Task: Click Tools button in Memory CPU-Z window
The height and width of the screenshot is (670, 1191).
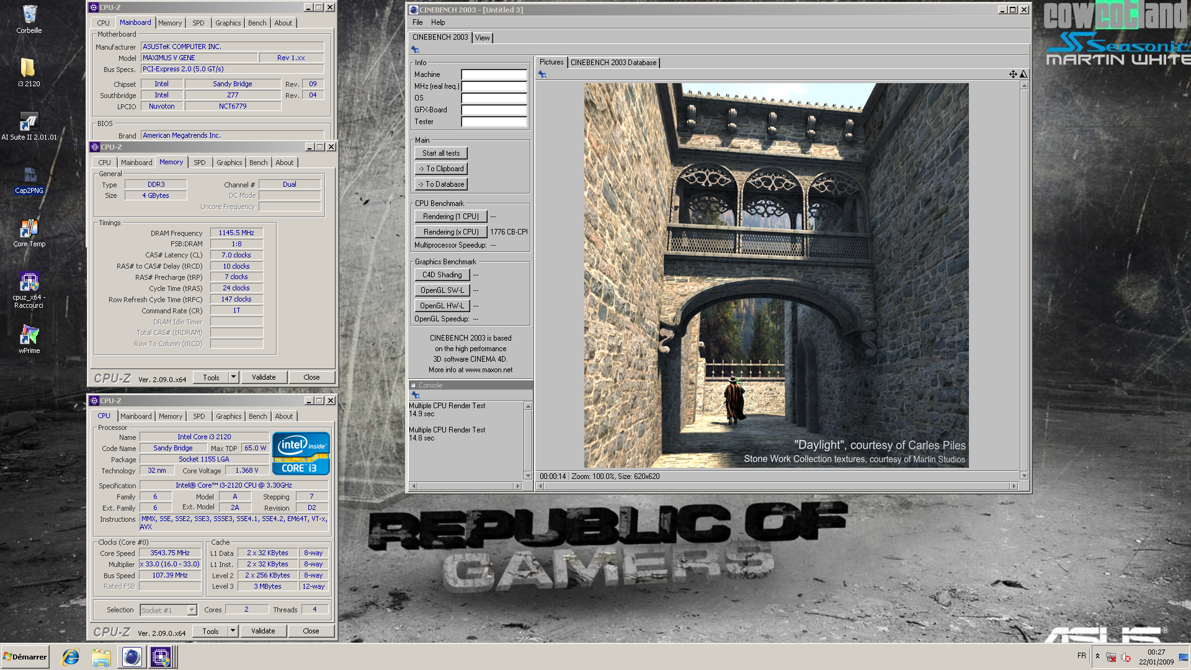Action: tap(211, 377)
